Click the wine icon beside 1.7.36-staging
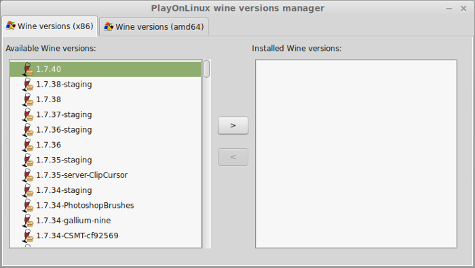475x268 pixels. coord(28,130)
